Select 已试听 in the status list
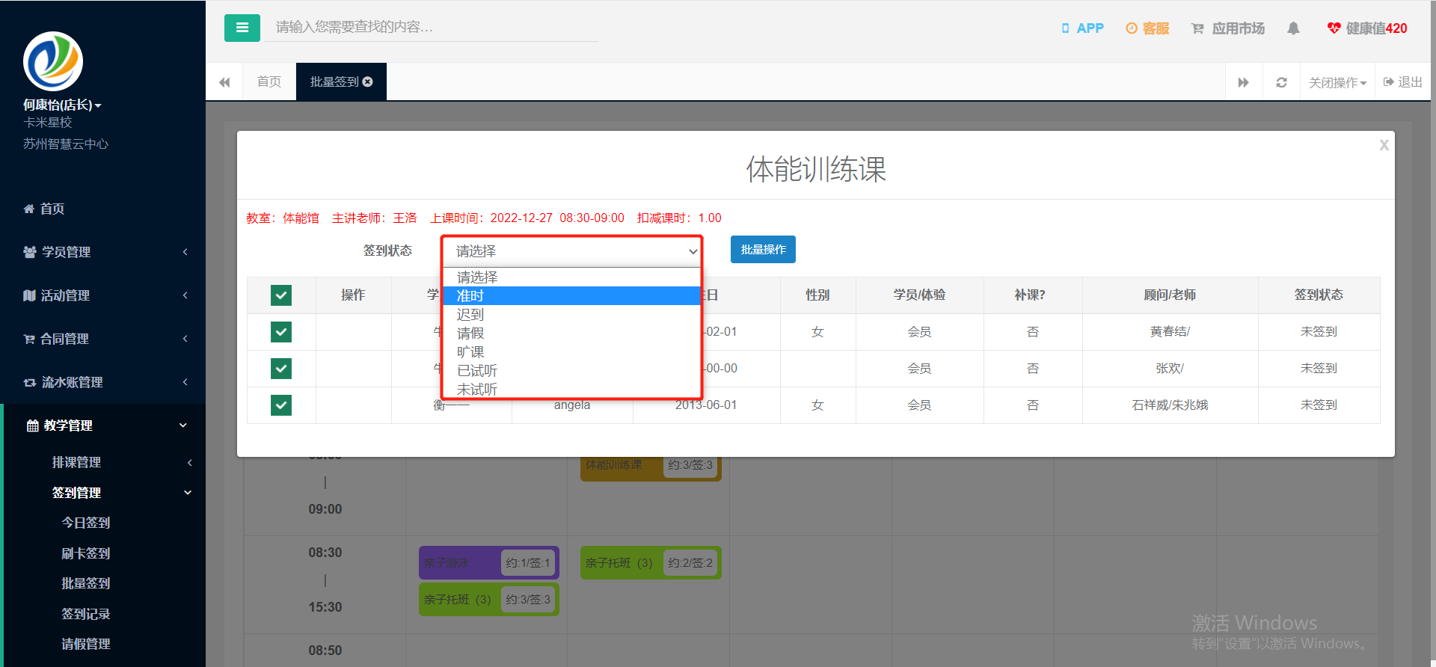1436x667 pixels. (572, 371)
